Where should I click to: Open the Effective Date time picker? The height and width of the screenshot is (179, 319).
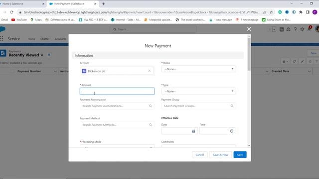[231, 131]
